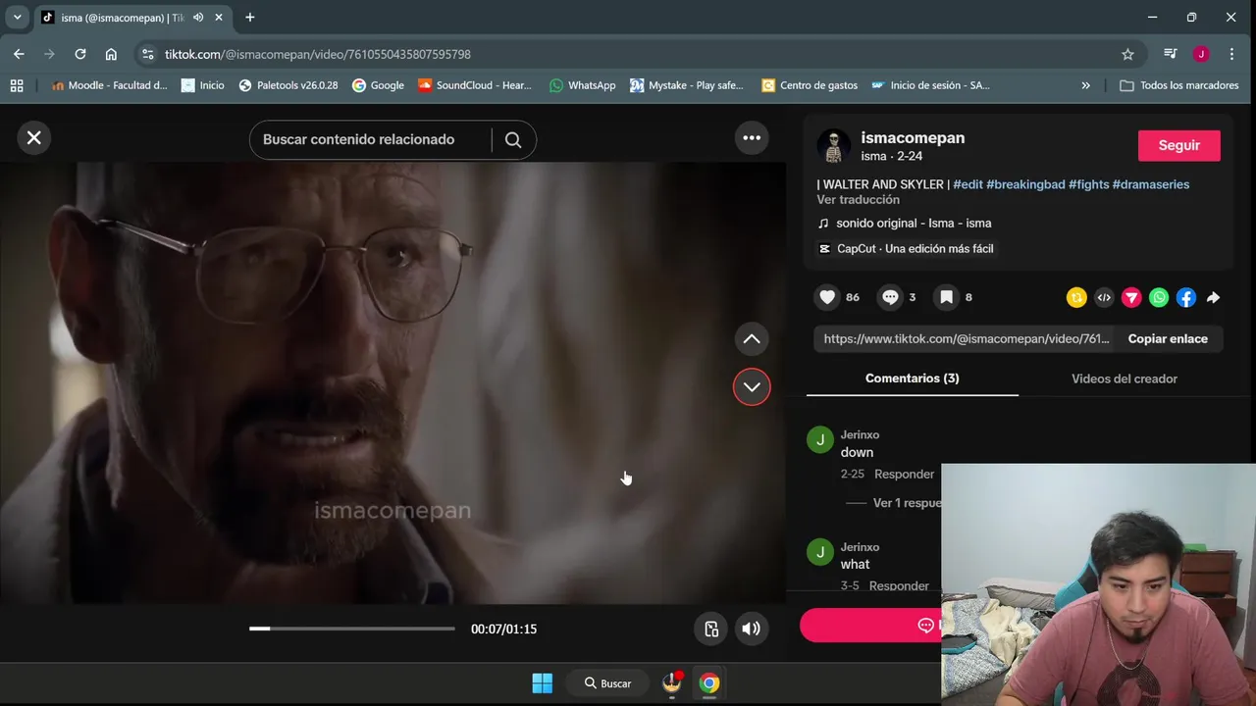Bookmark this page with star icon
The image size is (1256, 706).
coord(1127,54)
